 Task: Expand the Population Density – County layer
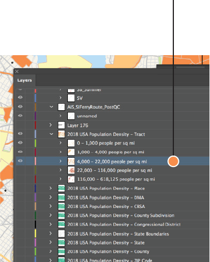pyautogui.click(x=51, y=252)
